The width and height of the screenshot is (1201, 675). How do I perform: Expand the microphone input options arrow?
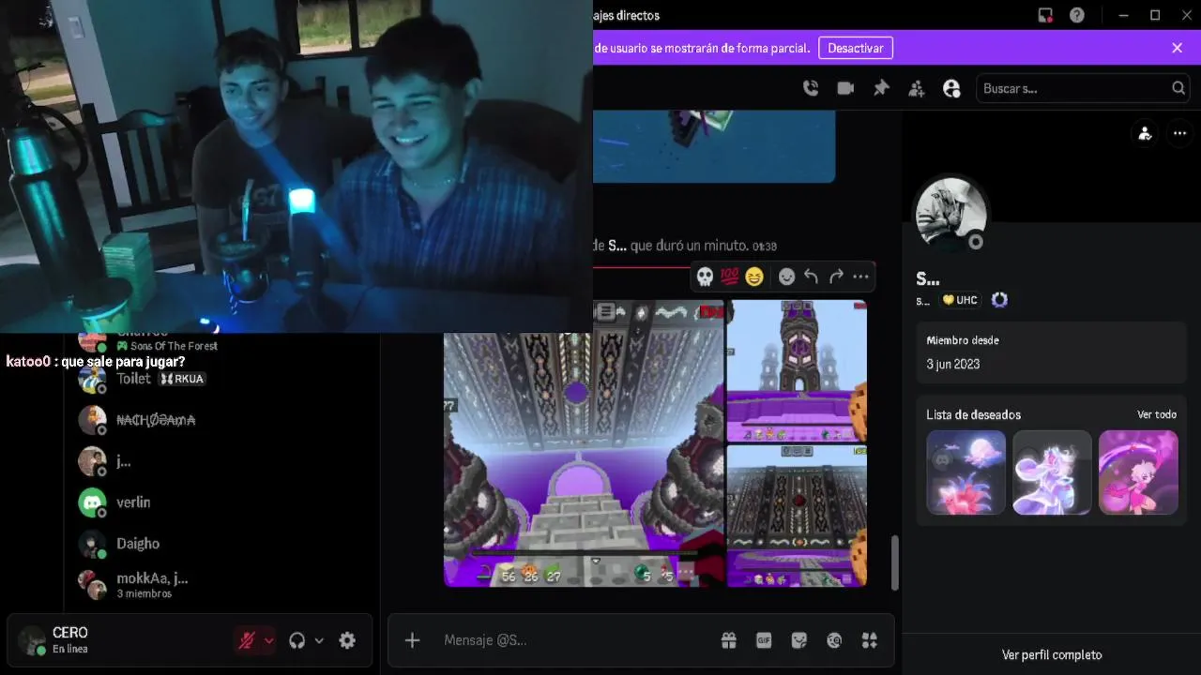[x=269, y=640]
